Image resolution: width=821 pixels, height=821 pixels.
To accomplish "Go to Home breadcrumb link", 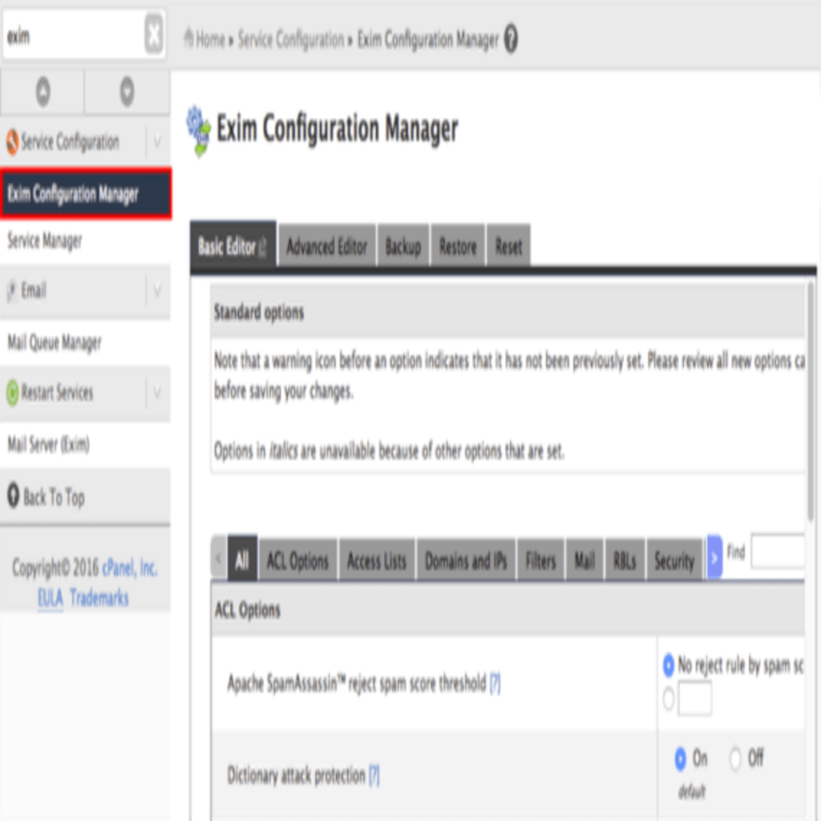I will tap(210, 38).
